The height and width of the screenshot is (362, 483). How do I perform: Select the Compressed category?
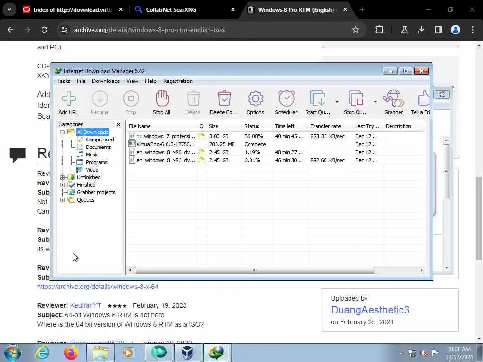point(100,140)
